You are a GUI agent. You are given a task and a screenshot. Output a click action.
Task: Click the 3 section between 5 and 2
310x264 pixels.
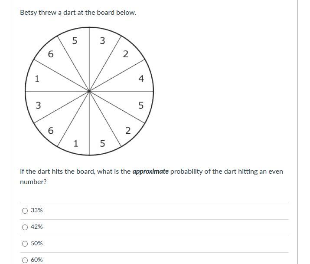(x=102, y=41)
